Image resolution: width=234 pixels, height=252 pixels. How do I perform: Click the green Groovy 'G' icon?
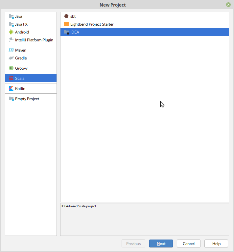[x=11, y=68]
